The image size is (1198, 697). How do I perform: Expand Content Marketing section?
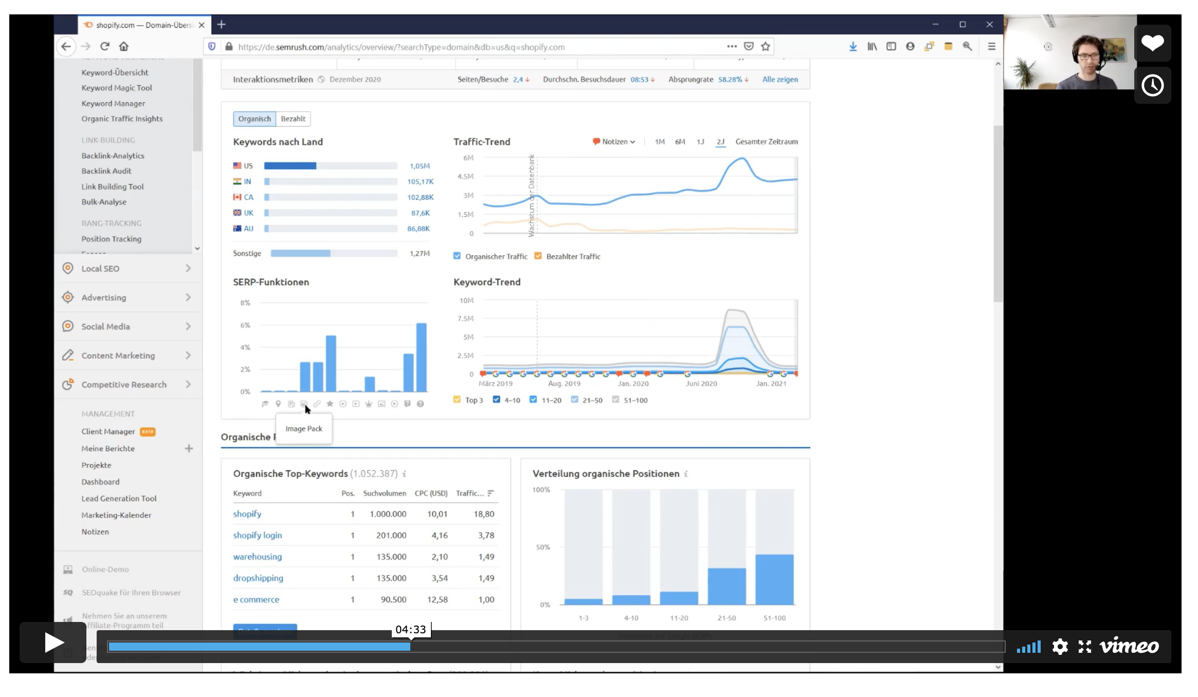(128, 356)
